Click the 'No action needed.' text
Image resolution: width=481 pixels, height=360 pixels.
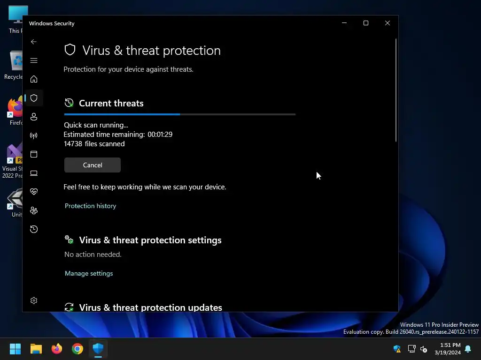coord(93,255)
